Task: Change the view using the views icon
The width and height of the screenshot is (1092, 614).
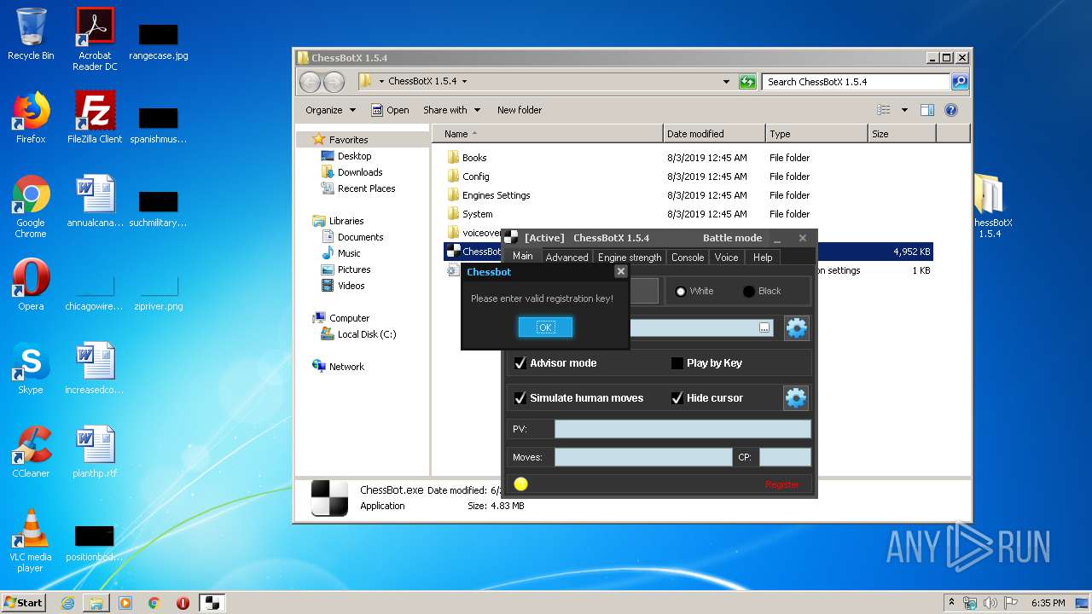Action: pyautogui.click(x=884, y=110)
